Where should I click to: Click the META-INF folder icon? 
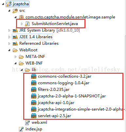tap(21, 57)
